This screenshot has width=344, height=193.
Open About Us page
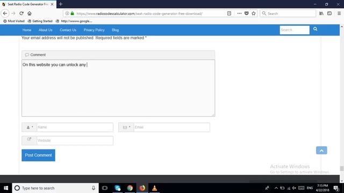coord(45,30)
